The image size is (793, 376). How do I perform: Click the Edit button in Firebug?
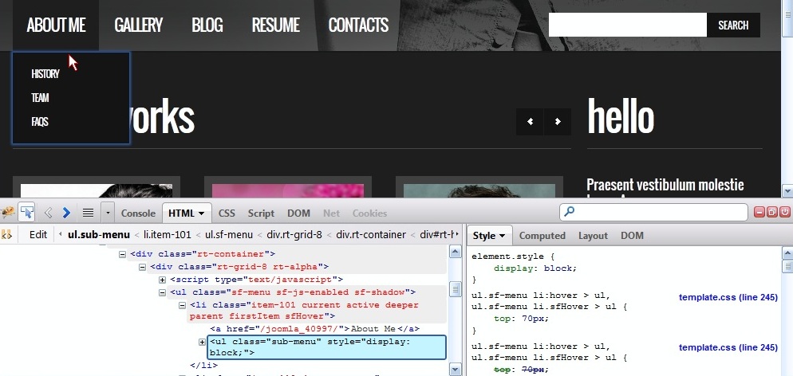click(38, 234)
